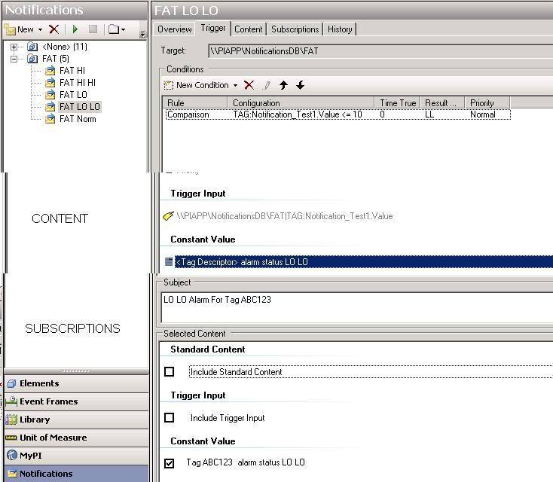Click the Unit of Measure ruler icon
Screen dimensions: 553x482
click(11, 438)
